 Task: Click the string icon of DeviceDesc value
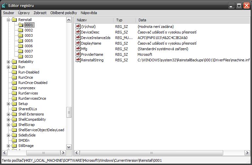[78, 32]
